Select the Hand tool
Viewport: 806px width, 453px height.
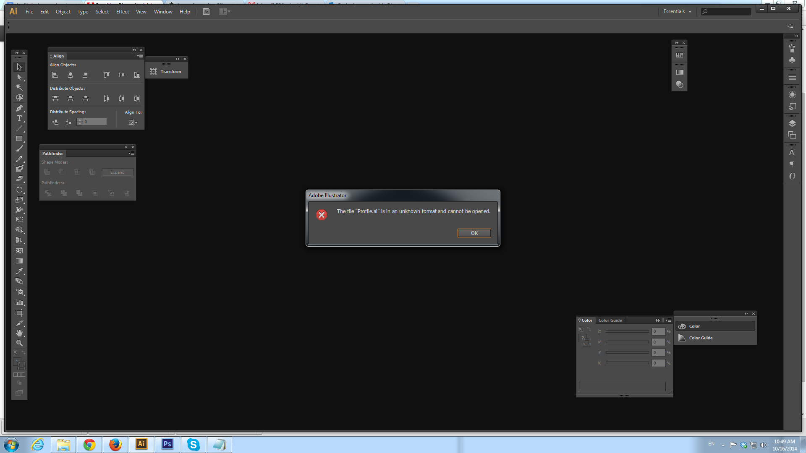[x=19, y=333]
